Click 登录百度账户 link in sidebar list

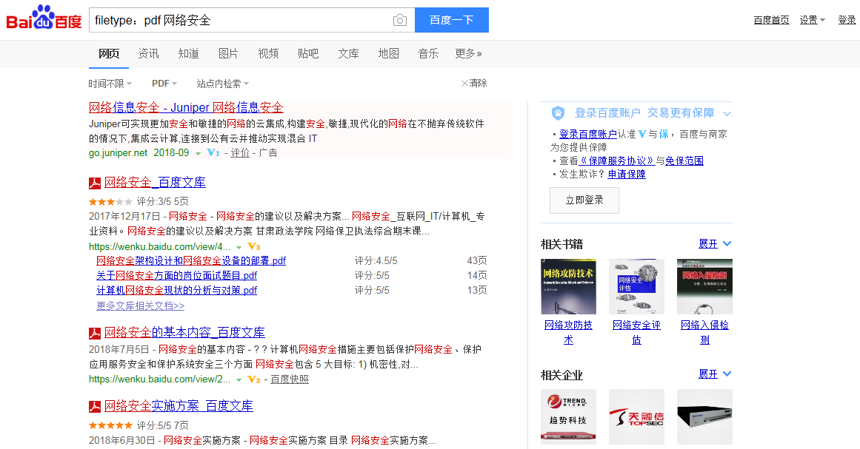point(588,134)
